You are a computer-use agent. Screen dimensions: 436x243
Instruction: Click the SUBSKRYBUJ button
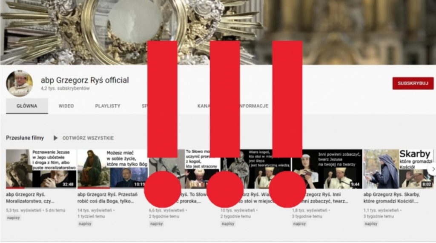pyautogui.click(x=413, y=83)
